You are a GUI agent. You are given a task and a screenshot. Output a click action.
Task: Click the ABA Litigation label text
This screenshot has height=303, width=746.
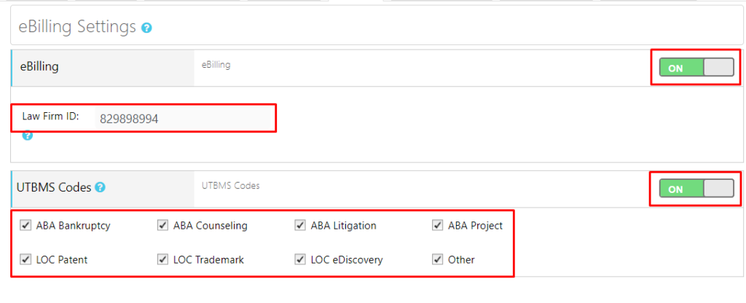tap(343, 226)
